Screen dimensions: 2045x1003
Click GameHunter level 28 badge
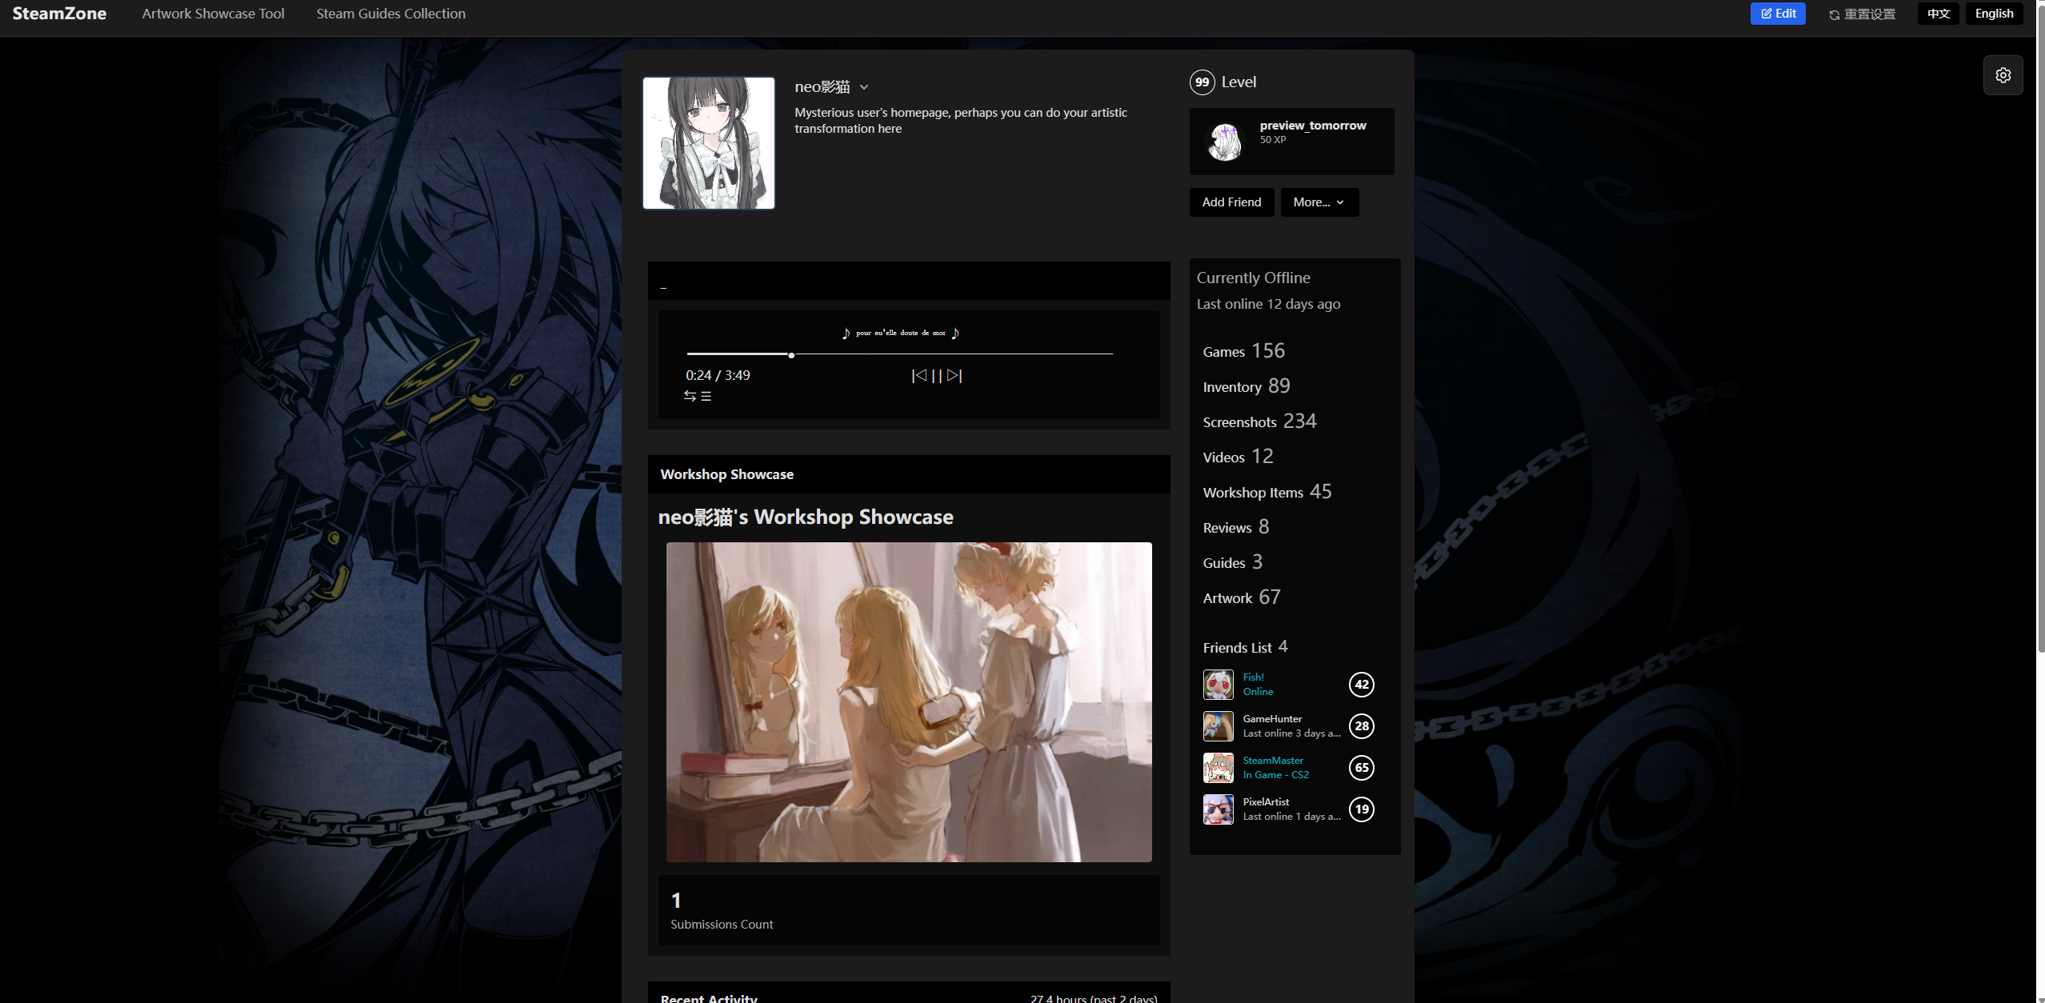[1361, 726]
